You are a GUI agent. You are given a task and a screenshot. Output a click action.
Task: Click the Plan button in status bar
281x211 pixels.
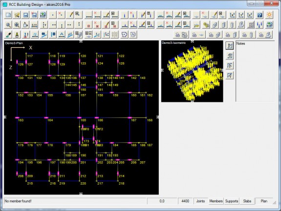coord(264,201)
